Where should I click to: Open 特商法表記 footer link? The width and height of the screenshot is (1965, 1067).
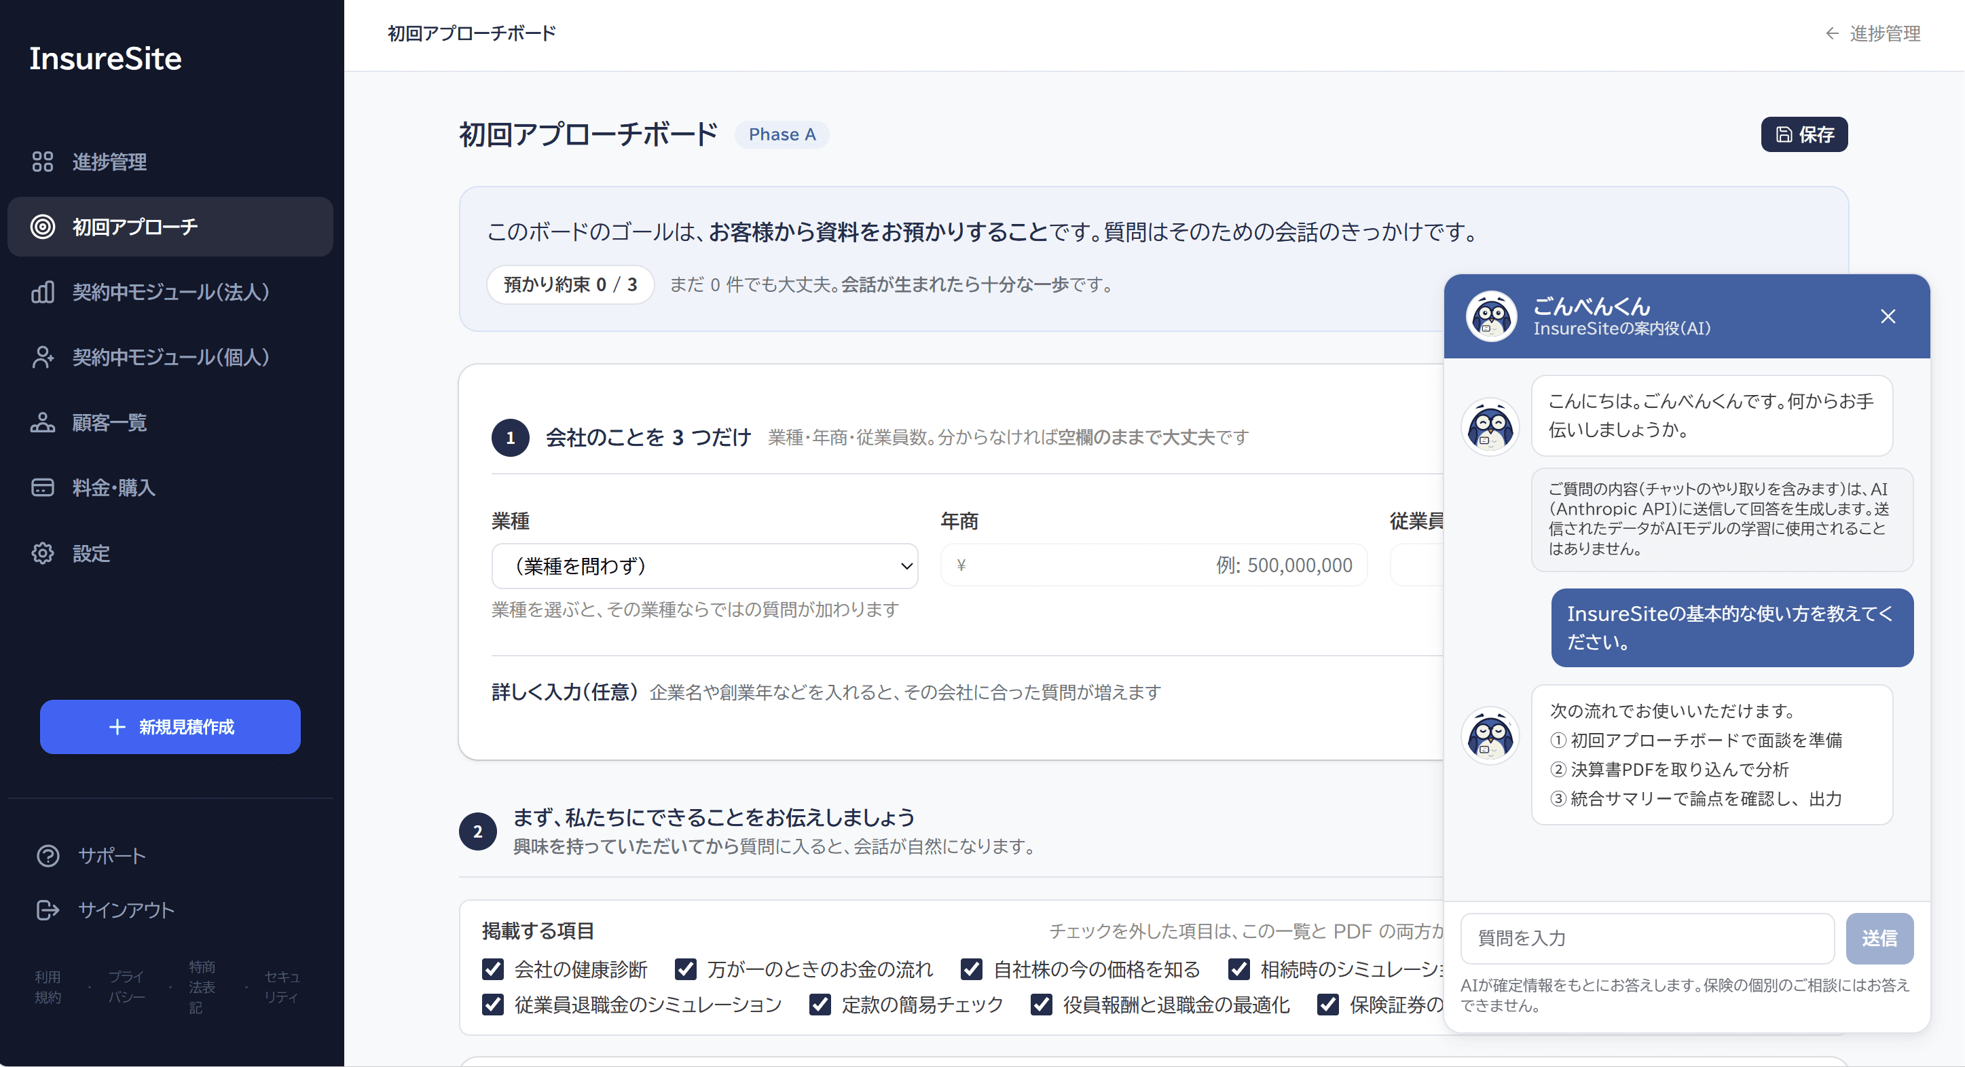pos(202,987)
